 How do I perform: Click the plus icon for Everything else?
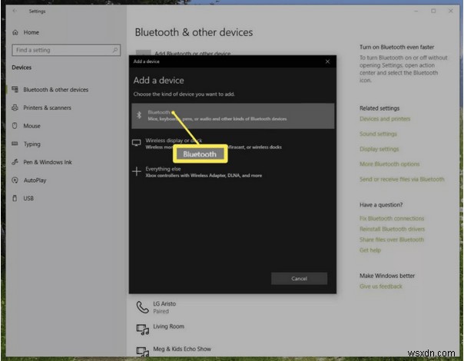137,171
